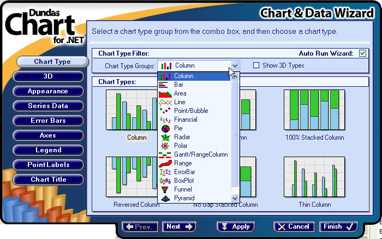Click the Area chart type icon
Image resolution: width=382 pixels, height=239 pixels.
[165, 94]
